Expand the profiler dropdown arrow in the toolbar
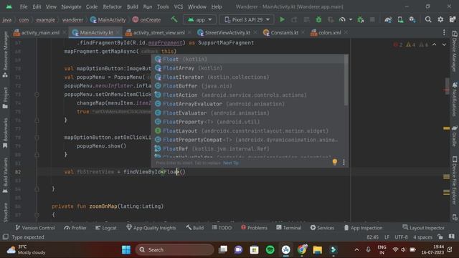This screenshot has width=459, height=258. [351, 19]
